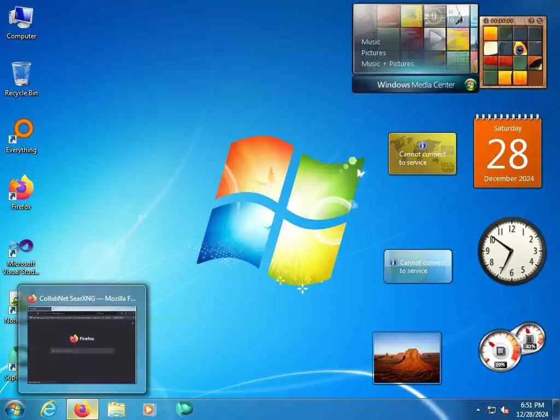
Task: Select the Firefox taskbar button
Action: (x=83, y=409)
